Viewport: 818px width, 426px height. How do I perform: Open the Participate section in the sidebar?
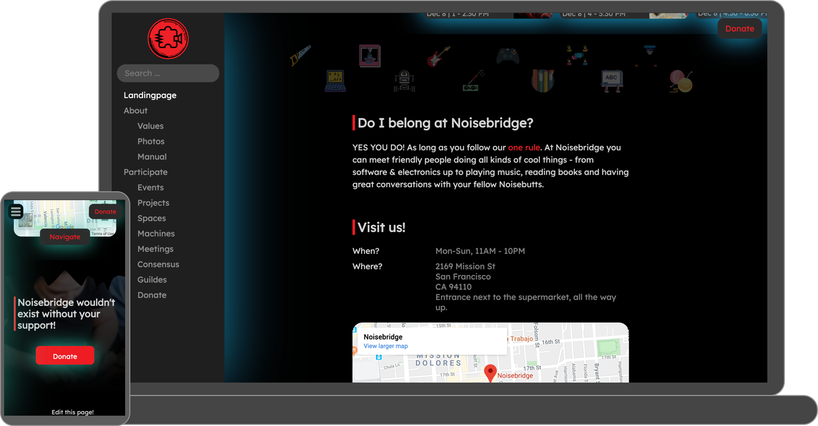(145, 172)
